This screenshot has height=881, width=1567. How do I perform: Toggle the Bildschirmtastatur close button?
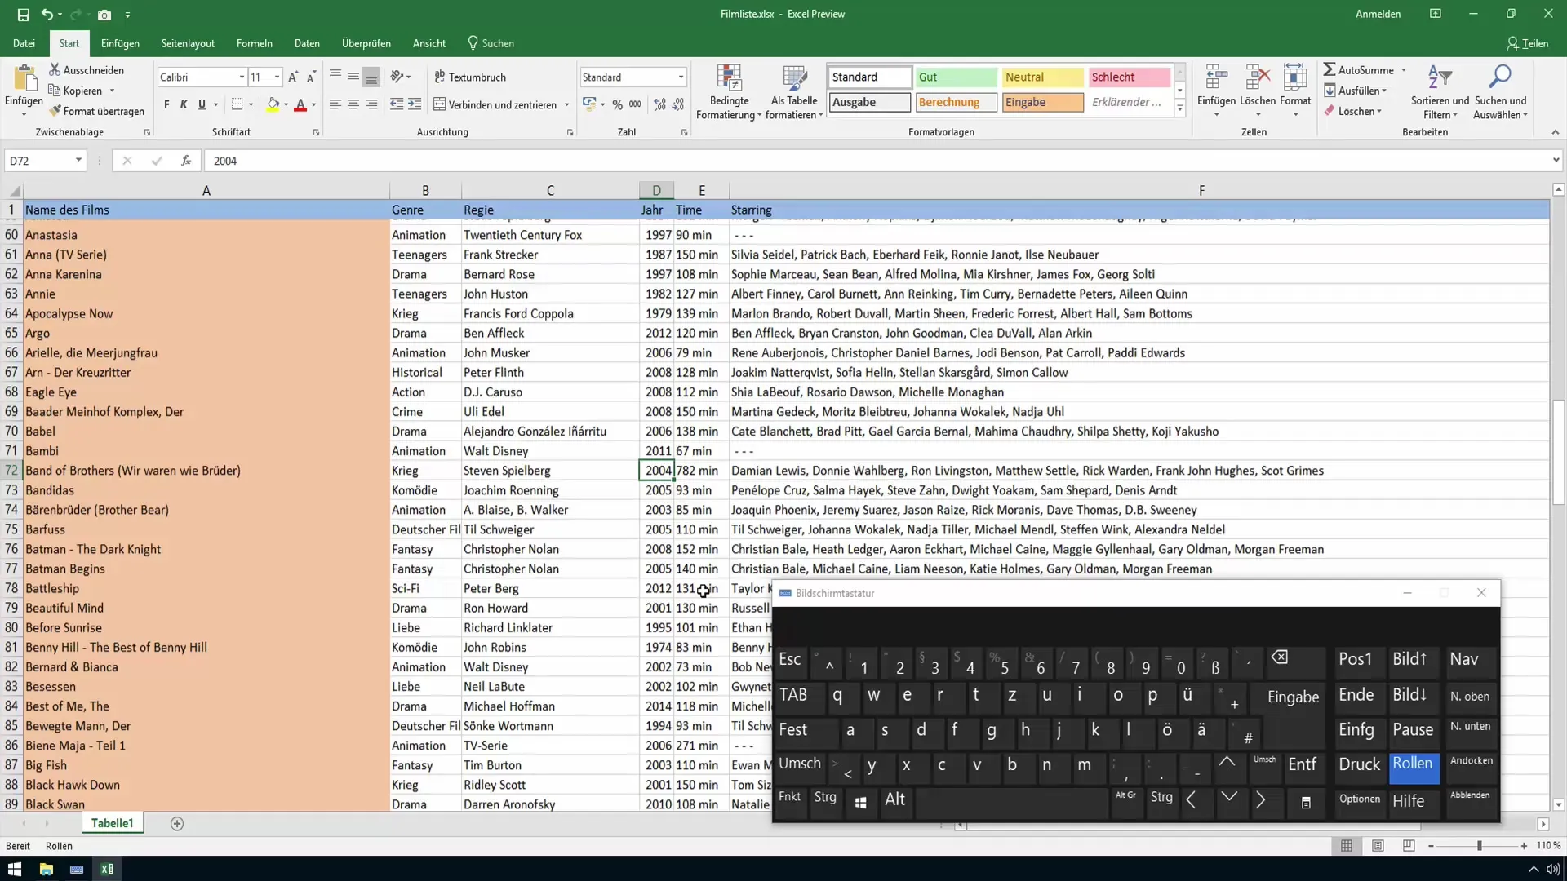pyautogui.click(x=1482, y=594)
